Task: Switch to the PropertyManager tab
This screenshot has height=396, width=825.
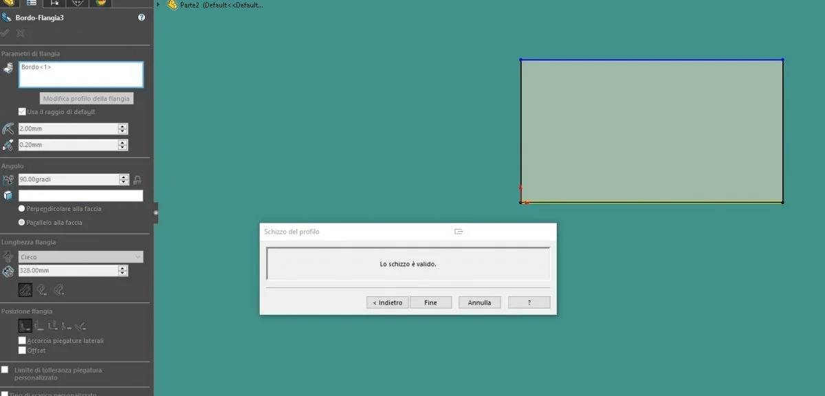Action: [x=32, y=3]
